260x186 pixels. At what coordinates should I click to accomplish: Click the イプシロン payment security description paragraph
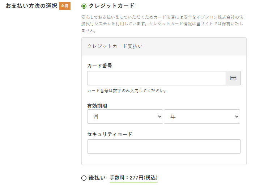[162, 24]
